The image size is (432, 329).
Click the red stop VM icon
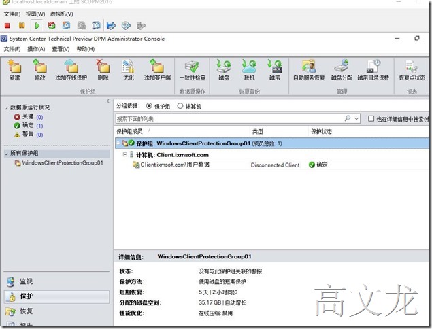[7, 26]
